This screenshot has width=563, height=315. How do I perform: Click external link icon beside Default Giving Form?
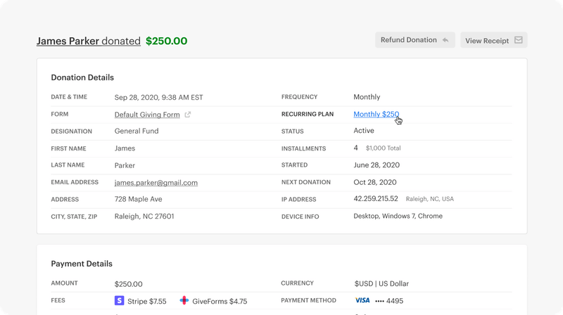[188, 115]
